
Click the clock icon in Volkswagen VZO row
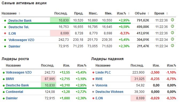172,39
